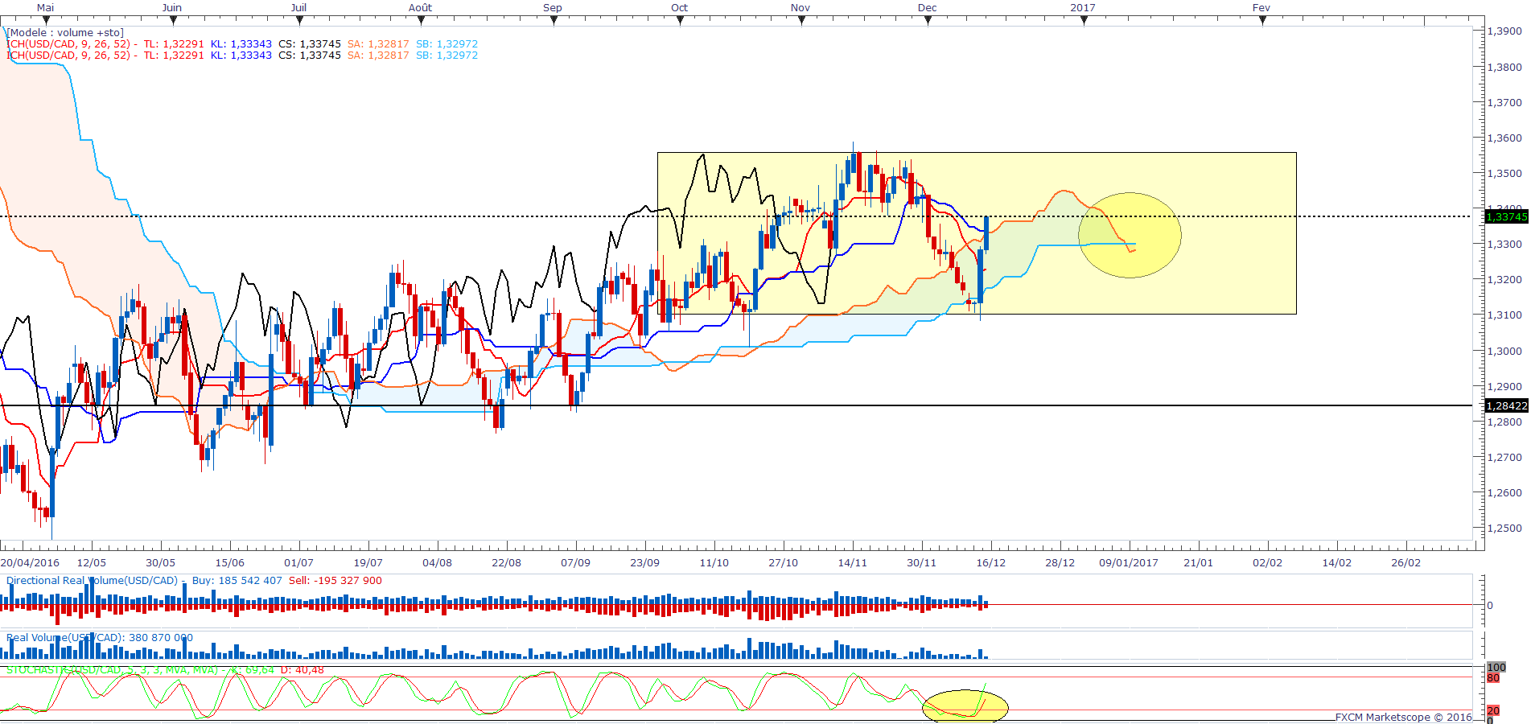Viewport: 1531px width, 724px height.
Task: Select the yellow ellipse on the Ichimoku cloud
Action: pos(1130,235)
